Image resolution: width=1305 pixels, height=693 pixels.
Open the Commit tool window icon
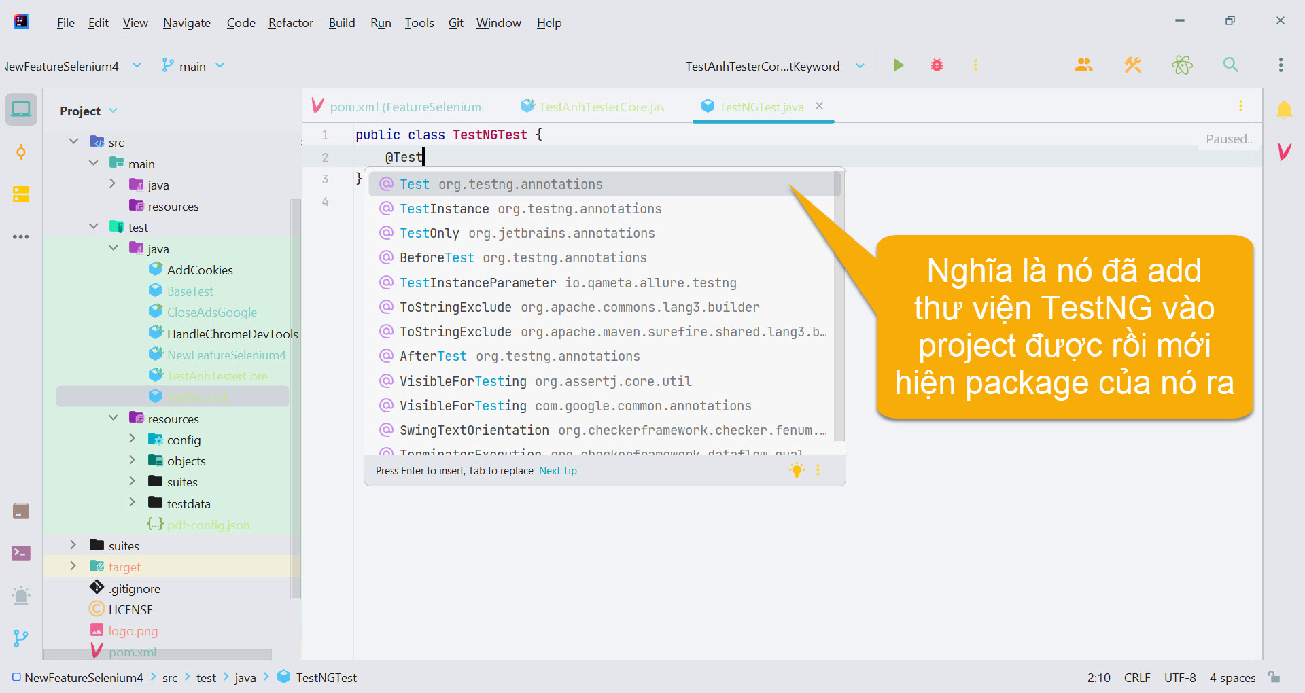21,152
